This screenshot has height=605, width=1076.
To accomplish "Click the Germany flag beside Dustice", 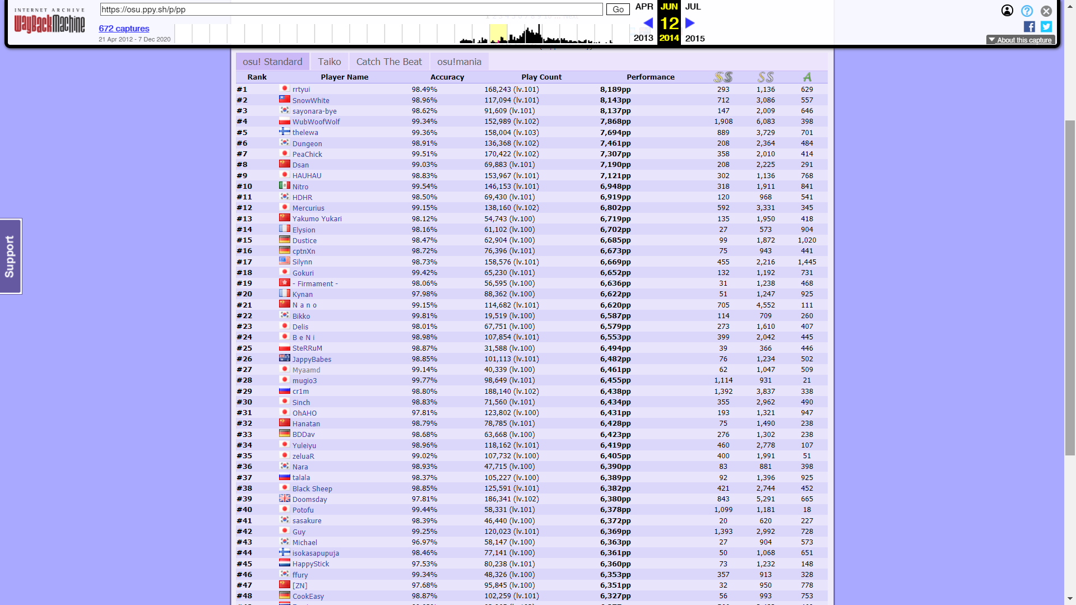I will [285, 239].
